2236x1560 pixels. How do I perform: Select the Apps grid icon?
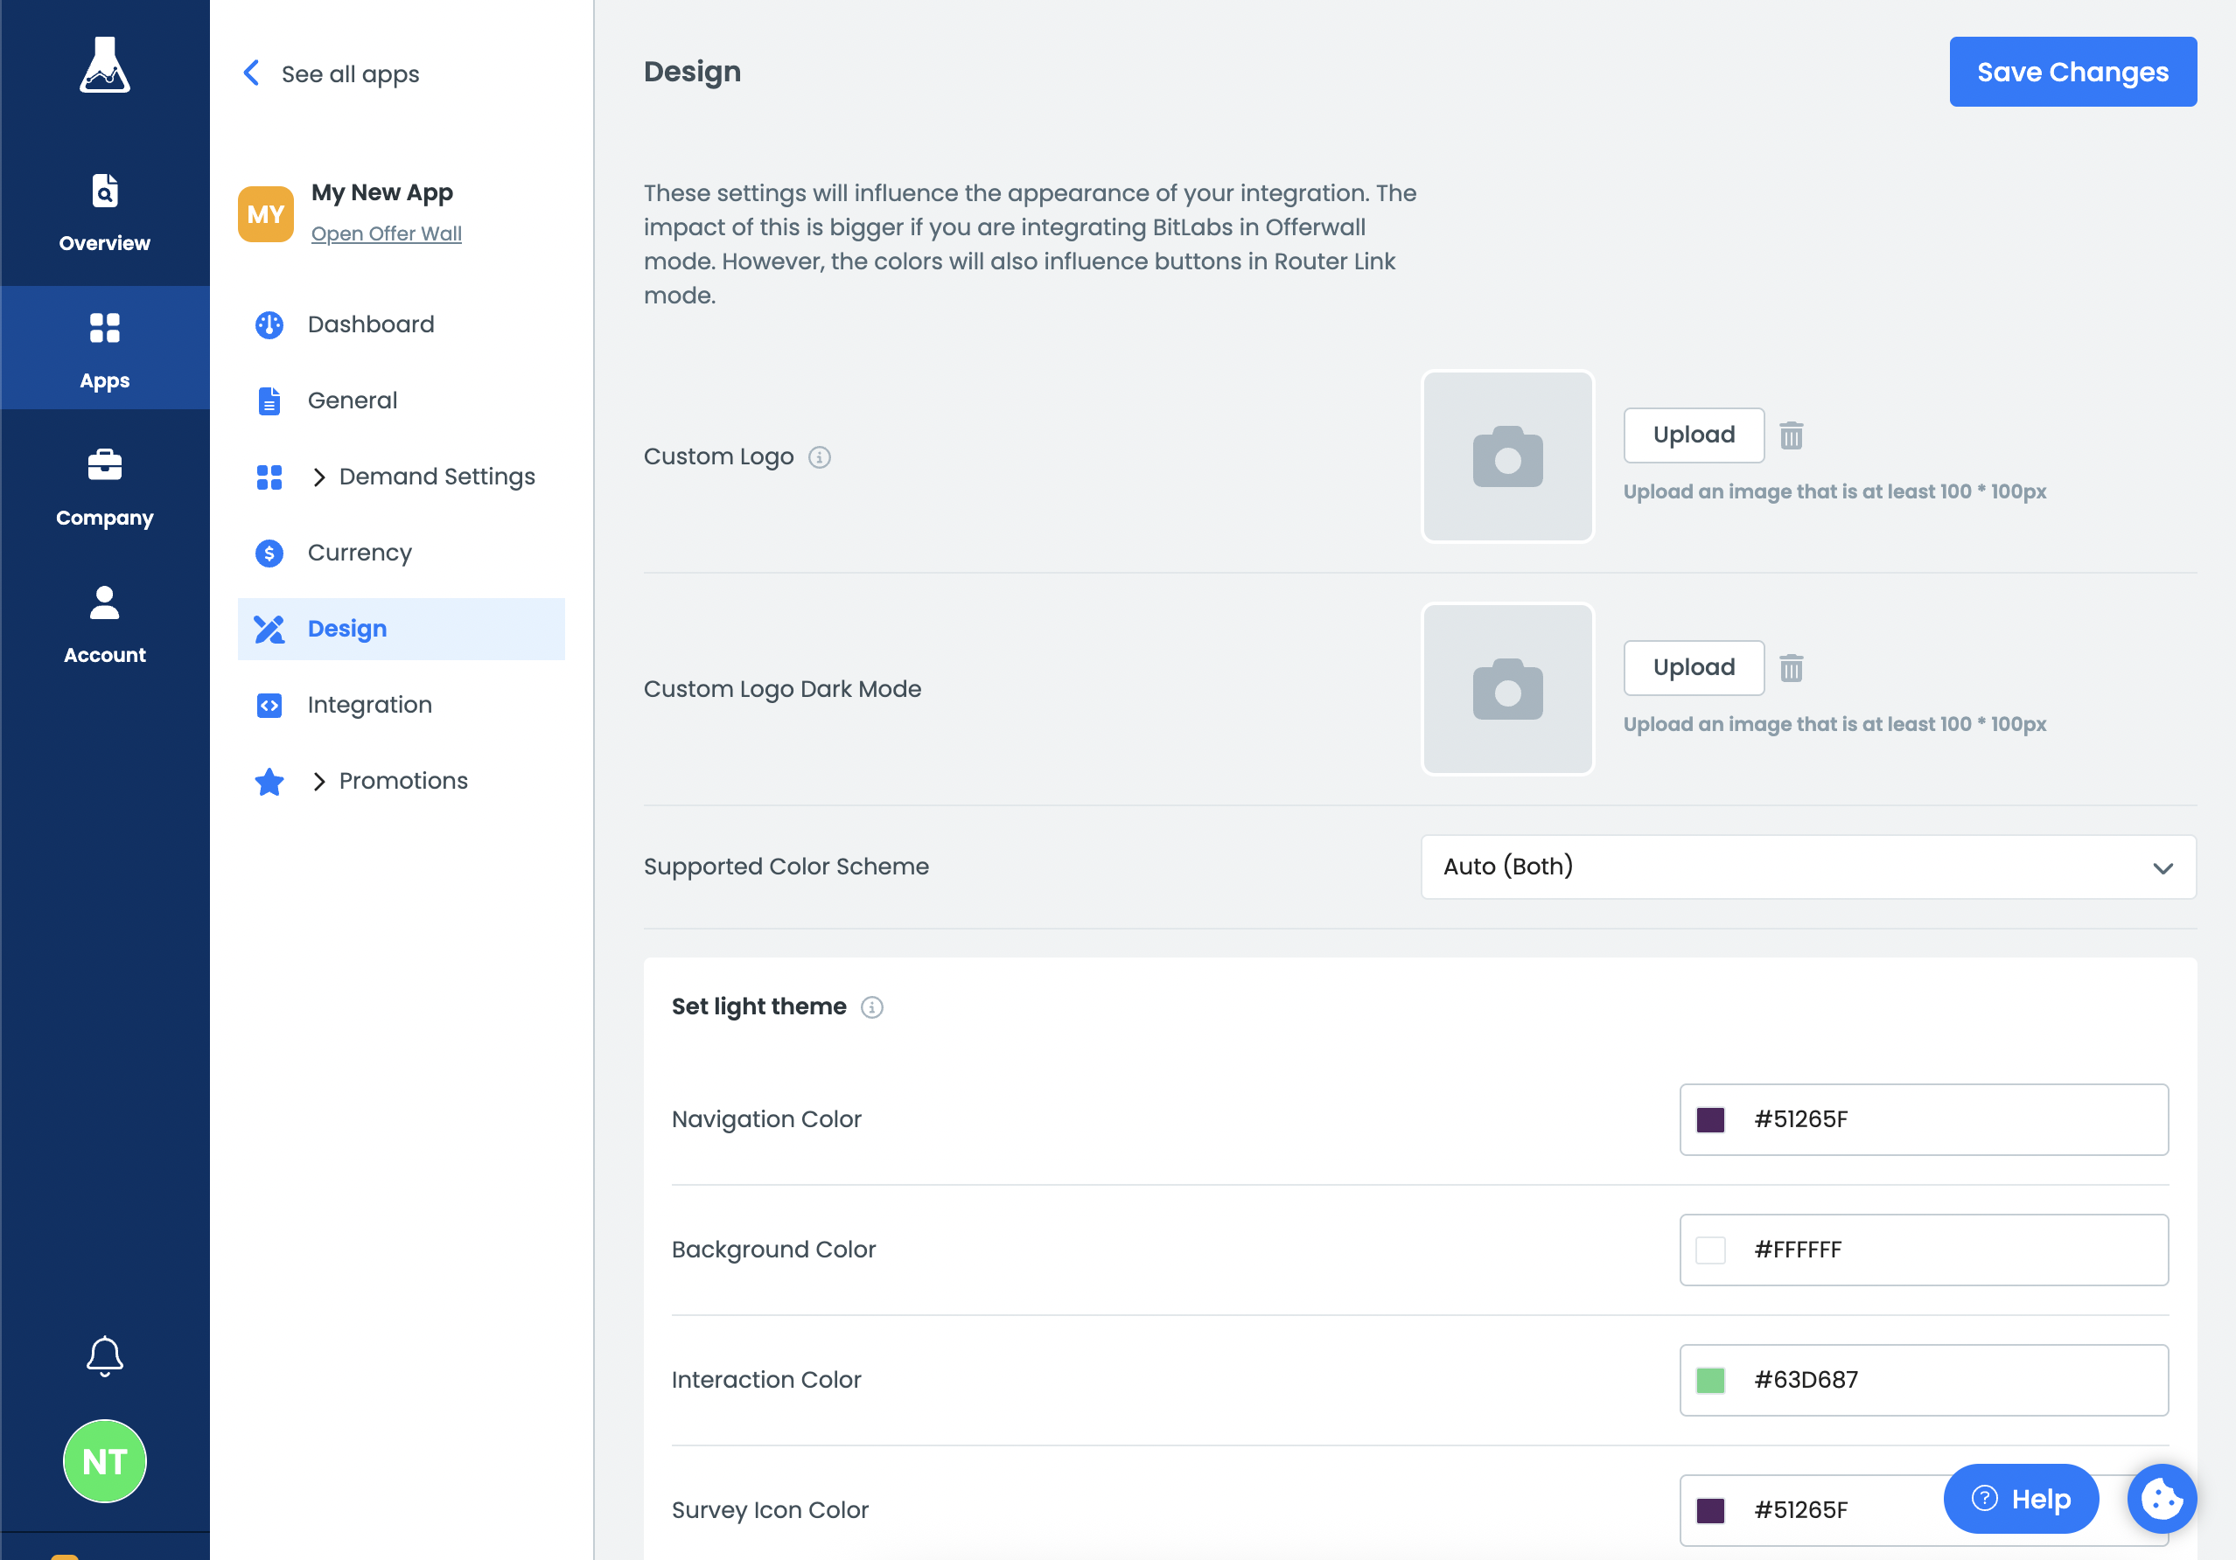[x=104, y=328]
